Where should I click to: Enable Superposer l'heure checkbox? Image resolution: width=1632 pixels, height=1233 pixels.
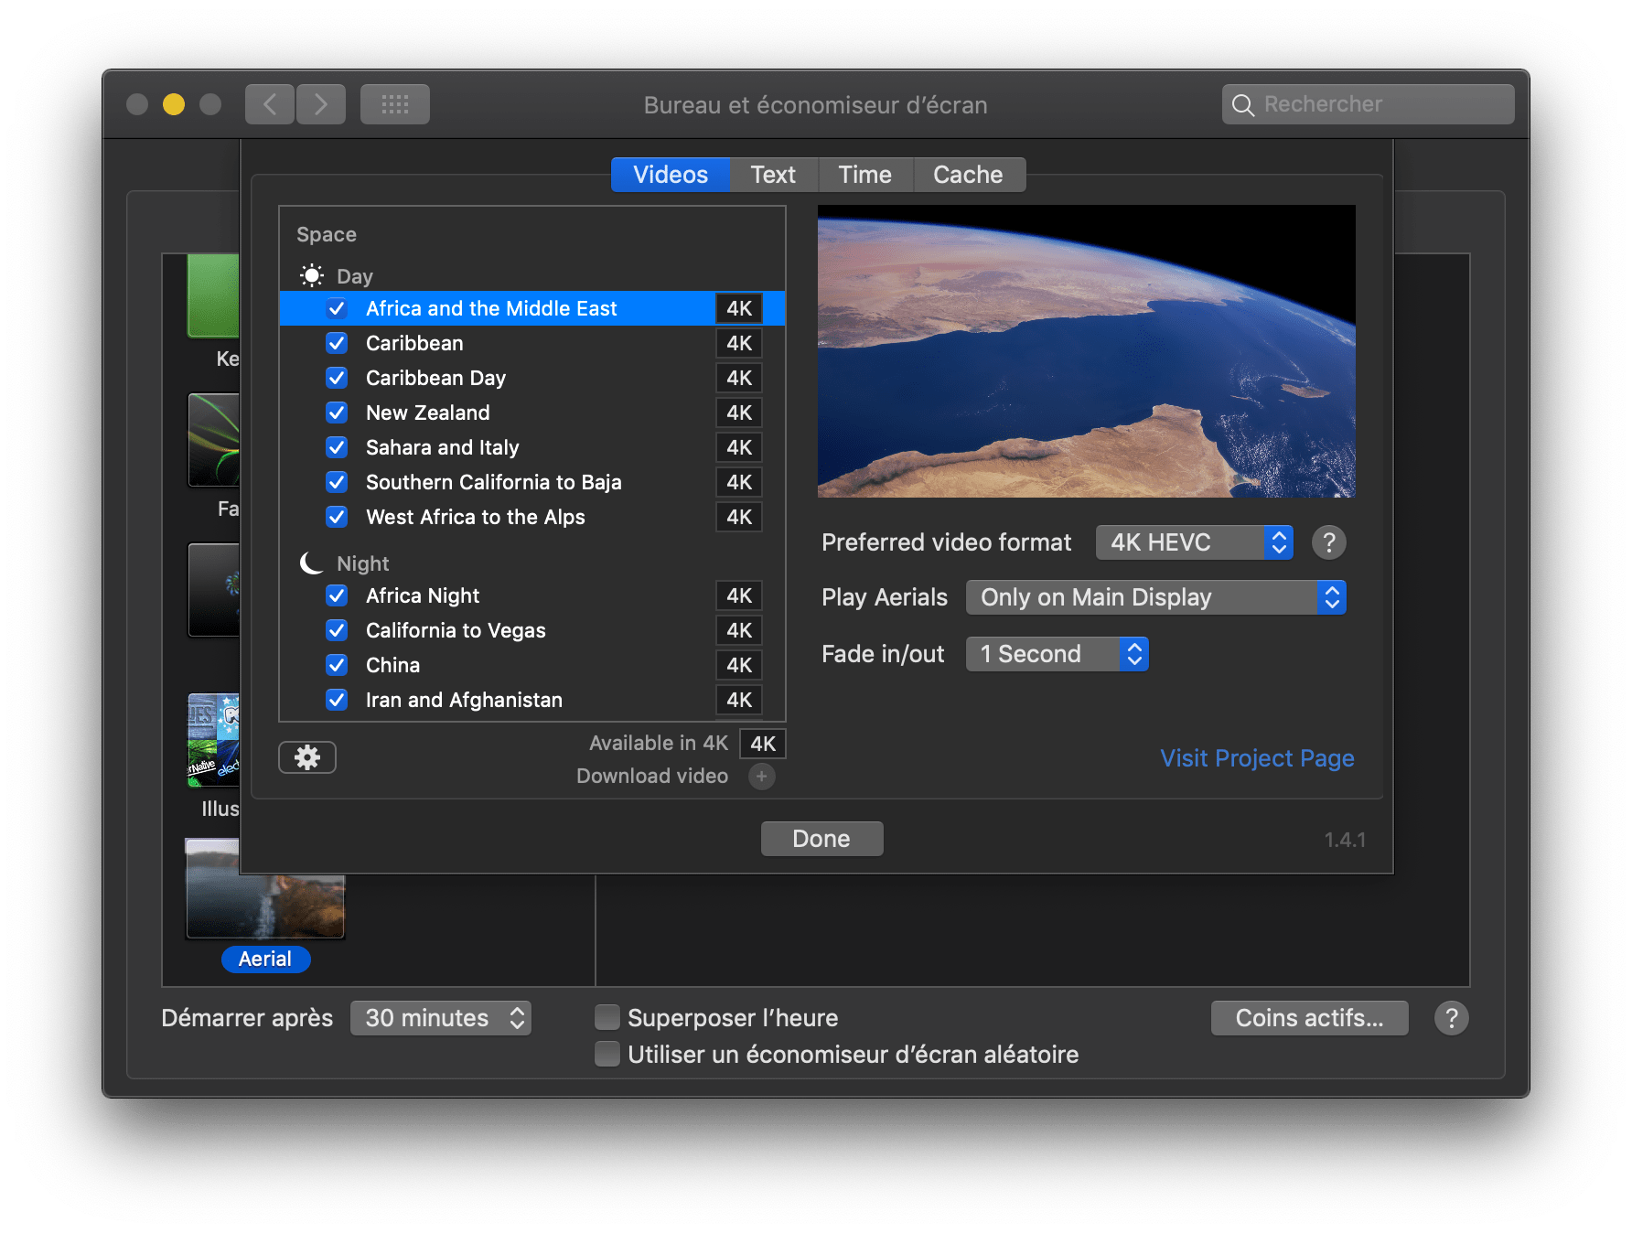pos(607,1017)
